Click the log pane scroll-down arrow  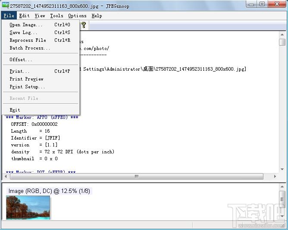click(282, 169)
